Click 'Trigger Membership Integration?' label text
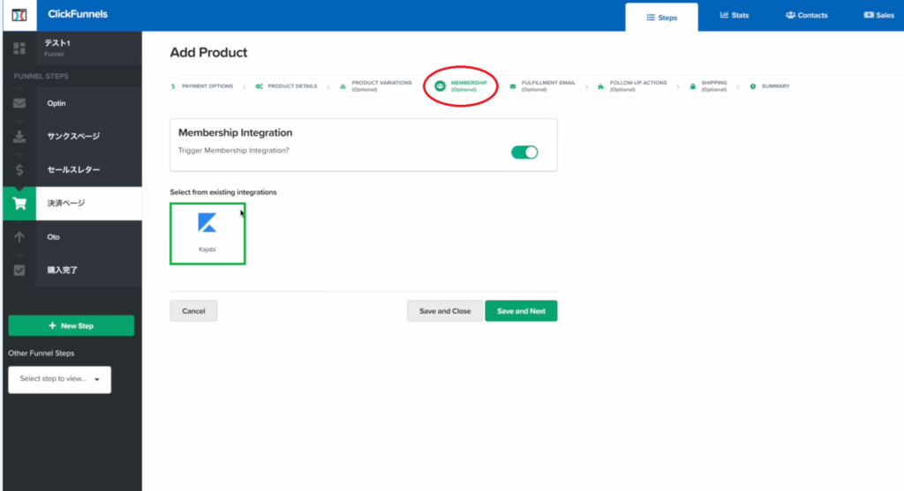904x491 pixels. tap(233, 150)
